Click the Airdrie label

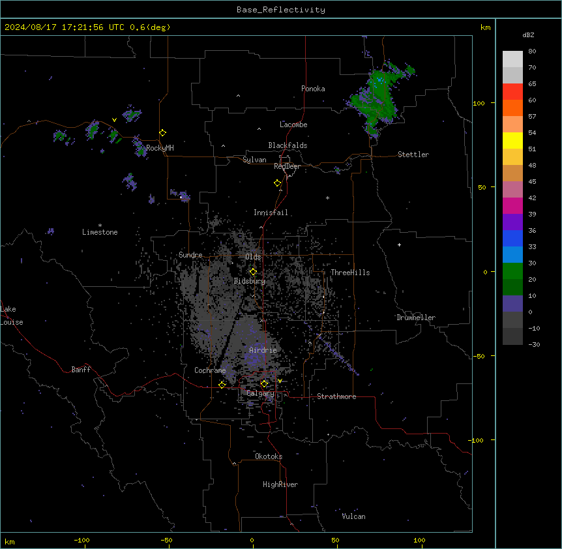pyautogui.click(x=263, y=350)
